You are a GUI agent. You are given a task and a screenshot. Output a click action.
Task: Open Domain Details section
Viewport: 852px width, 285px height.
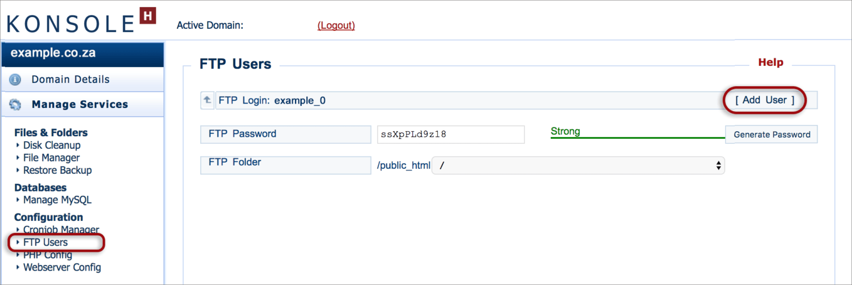(70, 80)
